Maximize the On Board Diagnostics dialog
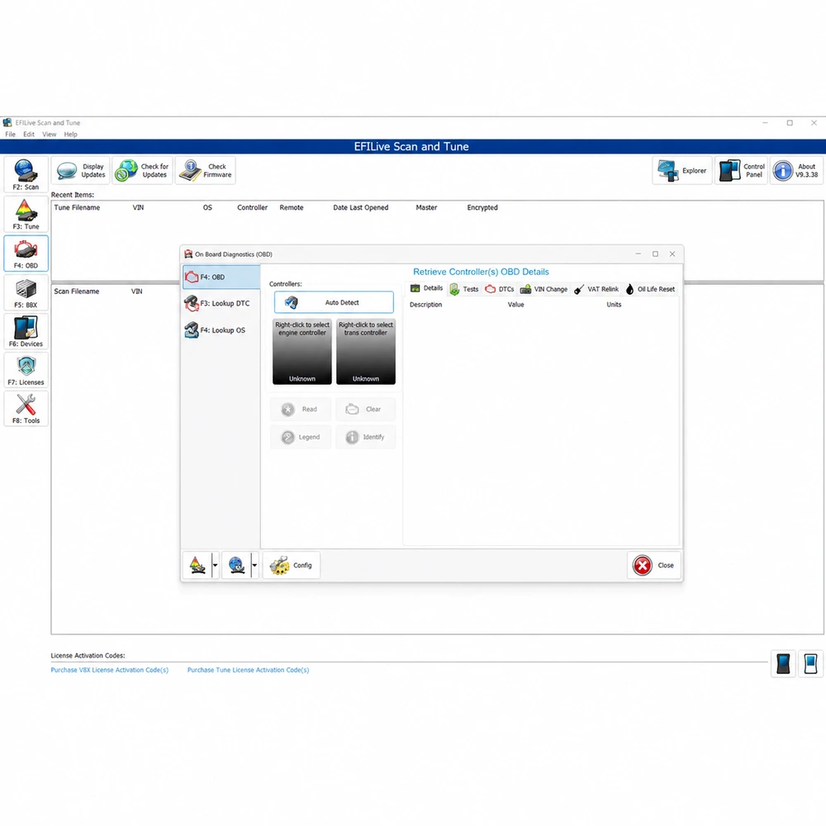The width and height of the screenshot is (826, 826). [655, 254]
